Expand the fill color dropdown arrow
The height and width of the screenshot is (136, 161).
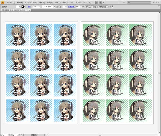coord(20,7)
